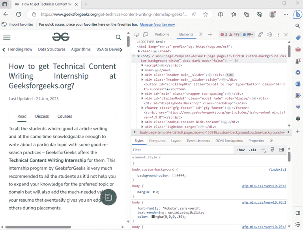The height and width of the screenshot is (230, 303).
Task: Open the errors and warnings counter
Action: (230, 35)
